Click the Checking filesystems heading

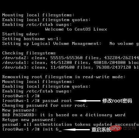pyautogui.click(x=29, y=53)
